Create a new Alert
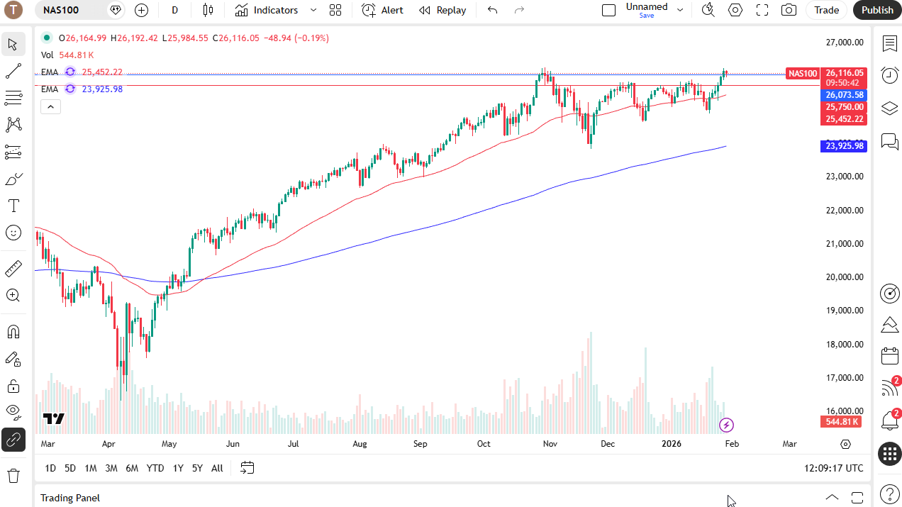Image resolution: width=902 pixels, height=507 pixels. (383, 10)
